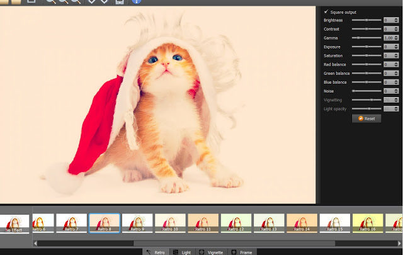403x255 pixels.
Task: Click the Saturation slider handle
Action: tap(366, 55)
